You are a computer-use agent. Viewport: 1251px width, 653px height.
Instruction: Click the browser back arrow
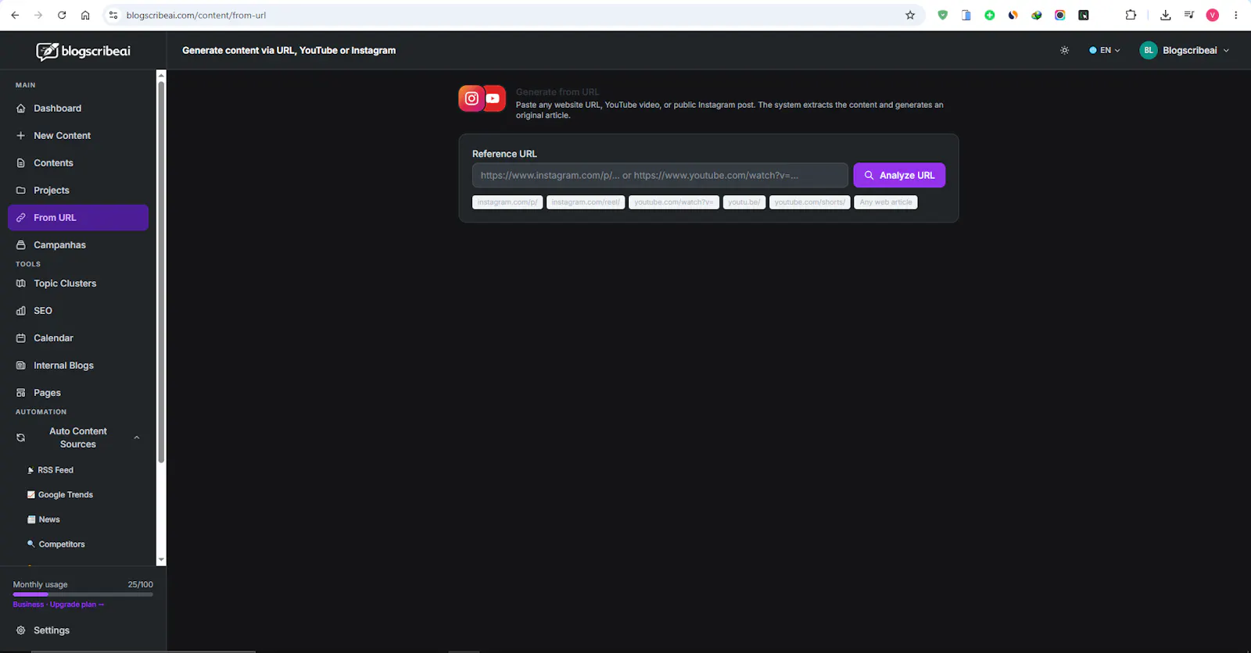[15, 15]
